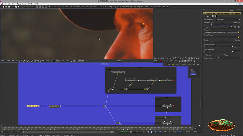The height and width of the screenshot is (136, 243).
Task: Adjust the Hold First Frame slider
Action: pyautogui.click(x=218, y=46)
